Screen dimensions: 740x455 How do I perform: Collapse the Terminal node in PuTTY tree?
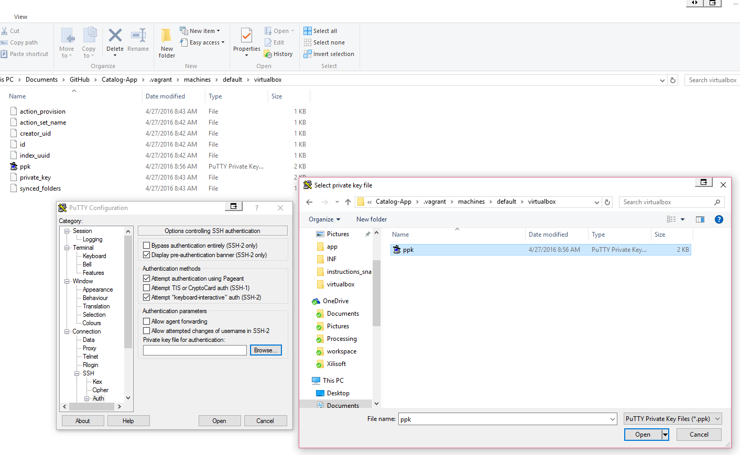click(67, 248)
